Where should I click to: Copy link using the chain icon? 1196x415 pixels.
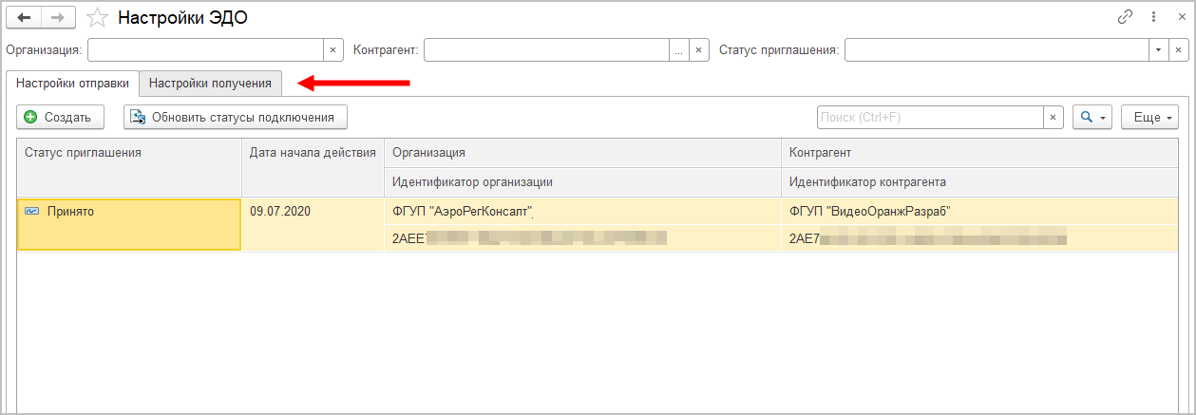tap(1126, 17)
